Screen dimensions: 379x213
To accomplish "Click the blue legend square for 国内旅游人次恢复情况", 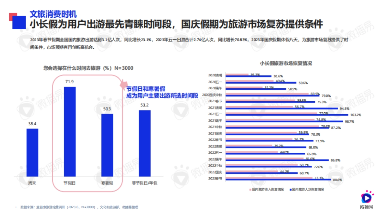I will 290,189.
